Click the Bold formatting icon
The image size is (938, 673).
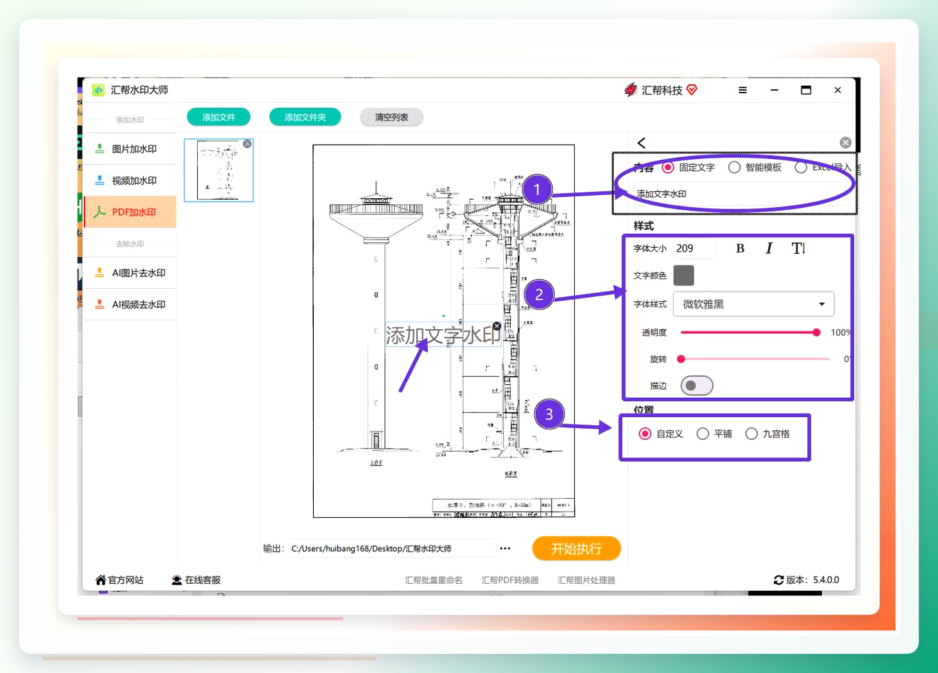740,248
